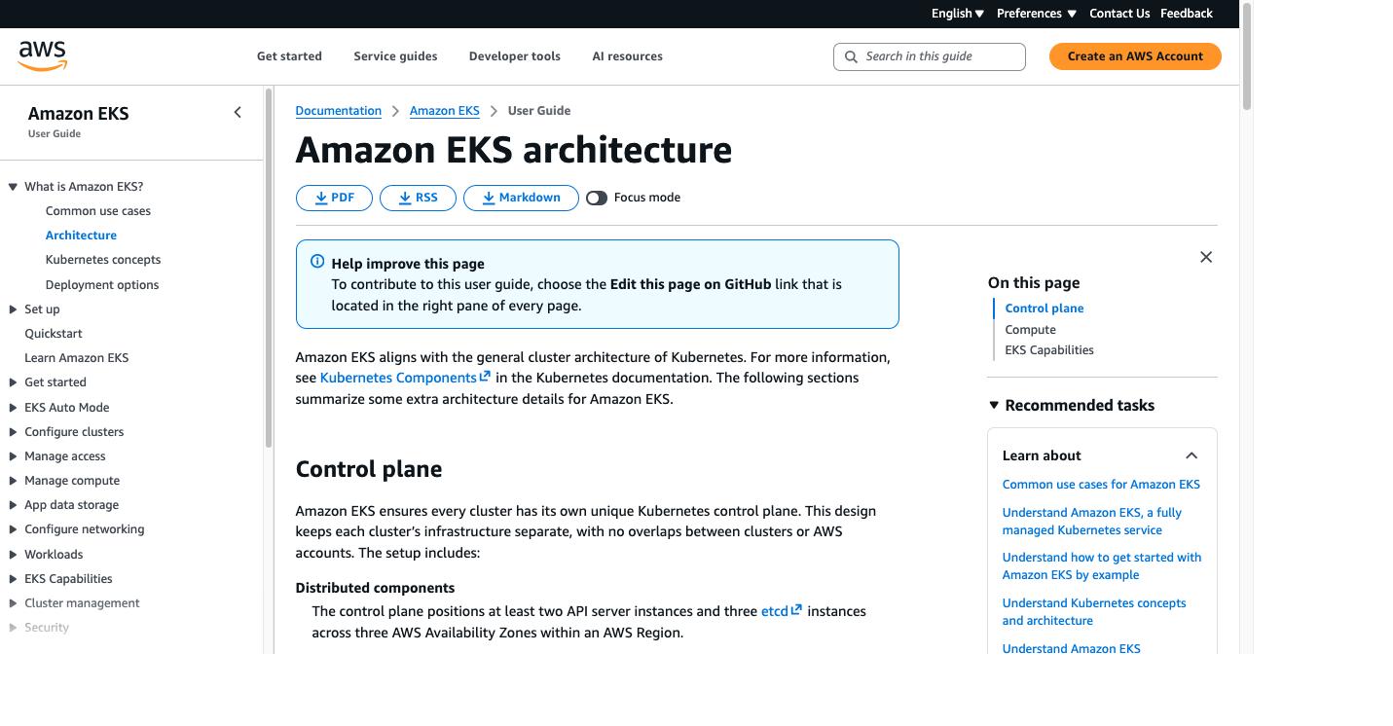The width and height of the screenshot is (1393, 726).
Task: Open the RSS feed button
Action: click(x=418, y=198)
